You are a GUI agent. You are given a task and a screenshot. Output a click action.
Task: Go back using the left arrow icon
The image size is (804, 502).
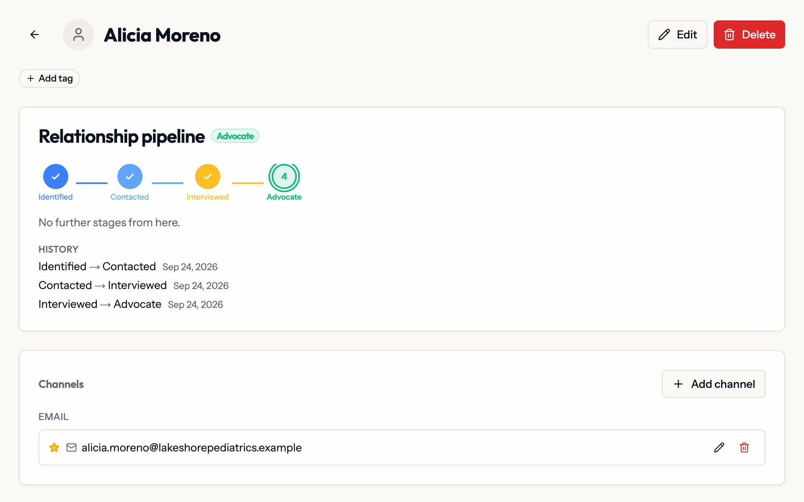point(35,35)
